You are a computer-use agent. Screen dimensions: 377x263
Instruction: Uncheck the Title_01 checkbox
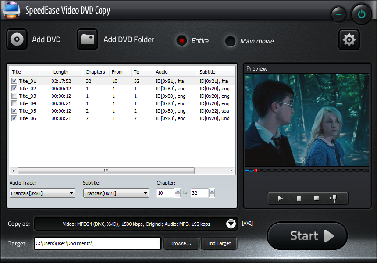click(x=14, y=81)
